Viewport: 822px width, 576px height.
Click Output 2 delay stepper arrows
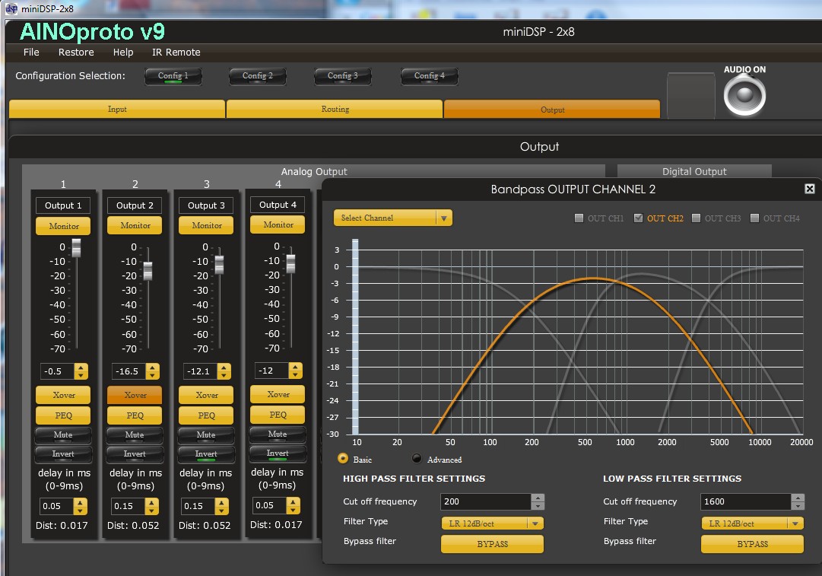click(x=151, y=506)
